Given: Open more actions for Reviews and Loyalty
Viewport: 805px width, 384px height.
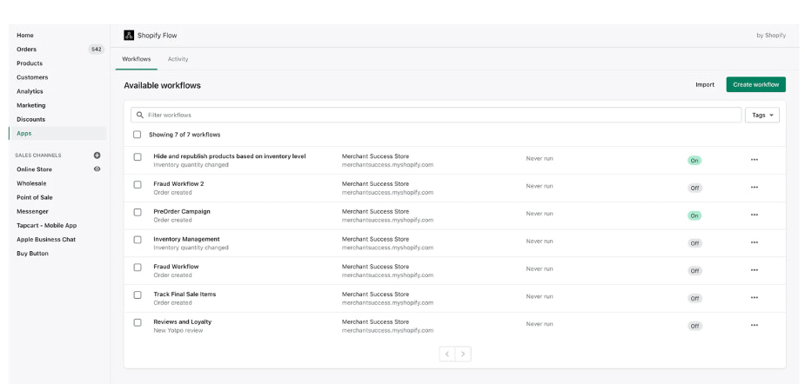Looking at the screenshot, I should pos(755,325).
